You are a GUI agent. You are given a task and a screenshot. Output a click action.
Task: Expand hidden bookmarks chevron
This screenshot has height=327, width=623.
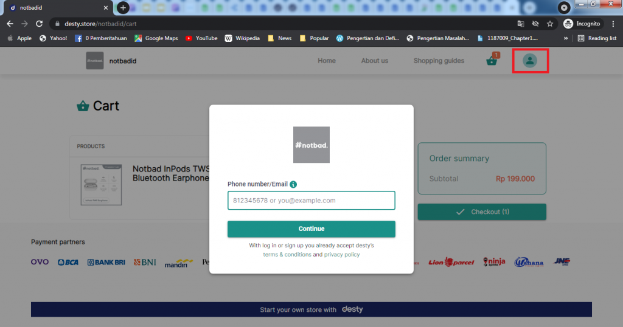click(x=566, y=38)
